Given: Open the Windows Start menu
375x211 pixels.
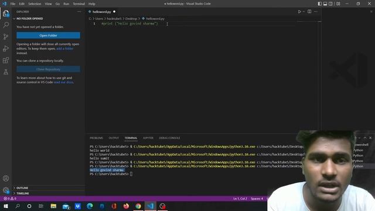Looking at the screenshot, I should click(6, 206).
